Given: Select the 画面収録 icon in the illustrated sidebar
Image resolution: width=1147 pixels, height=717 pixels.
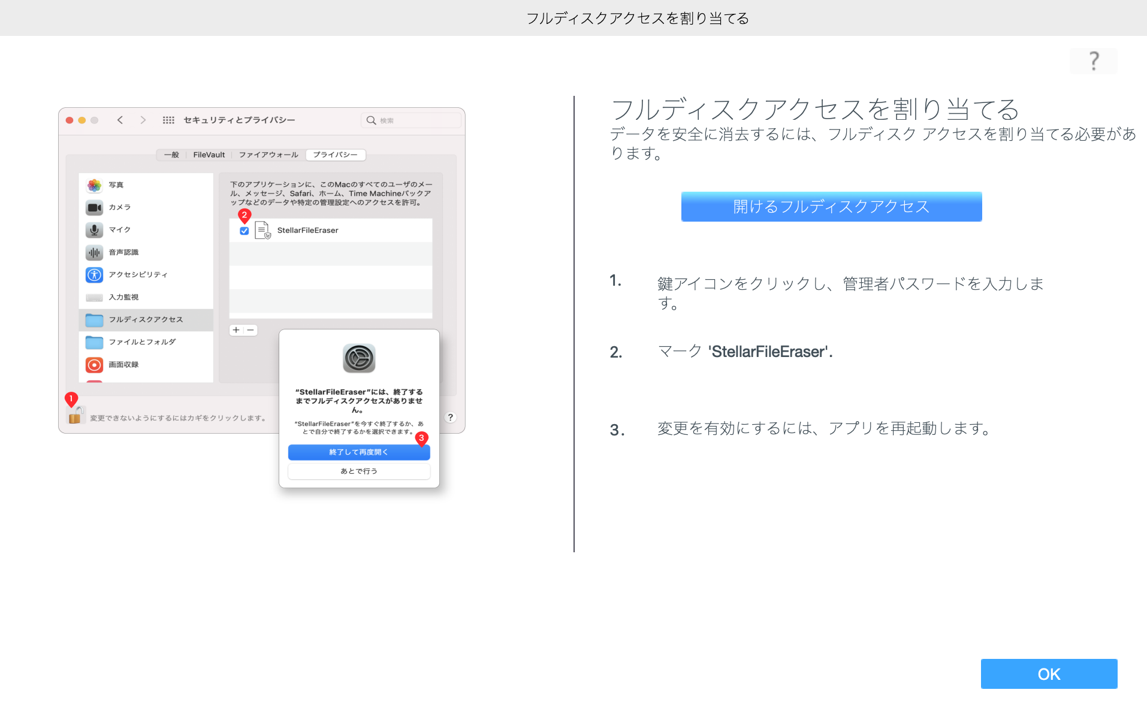Looking at the screenshot, I should [x=94, y=365].
